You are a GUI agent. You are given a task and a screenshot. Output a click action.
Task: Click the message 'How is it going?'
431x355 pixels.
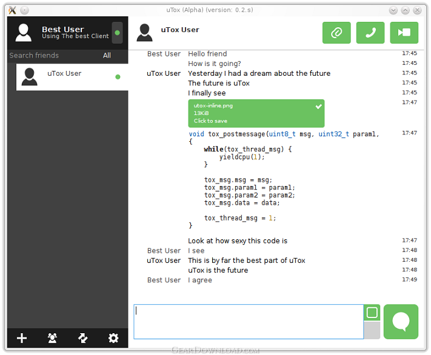[215, 64]
